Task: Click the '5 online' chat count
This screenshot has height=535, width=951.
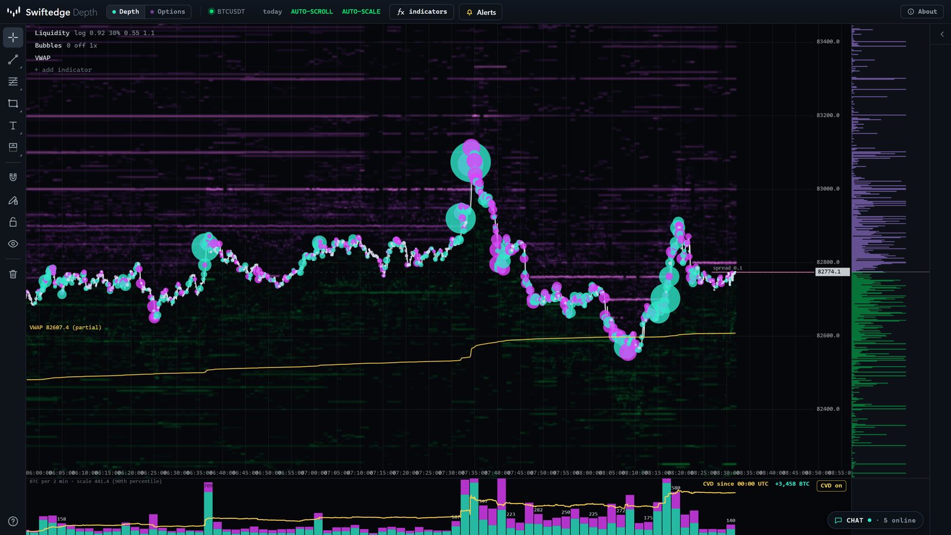Action: point(899,521)
